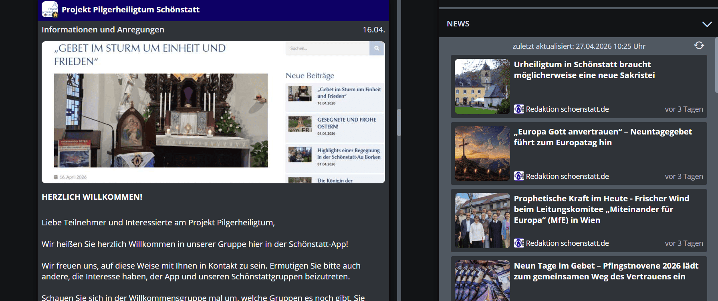Click the NEWS panel header label
718x301 pixels.
point(458,24)
